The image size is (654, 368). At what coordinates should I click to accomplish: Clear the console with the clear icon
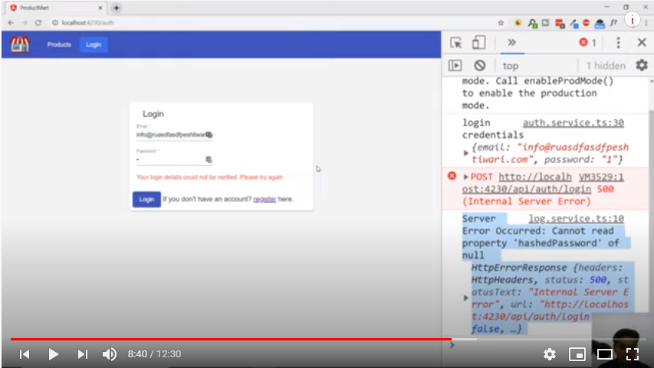tap(479, 66)
